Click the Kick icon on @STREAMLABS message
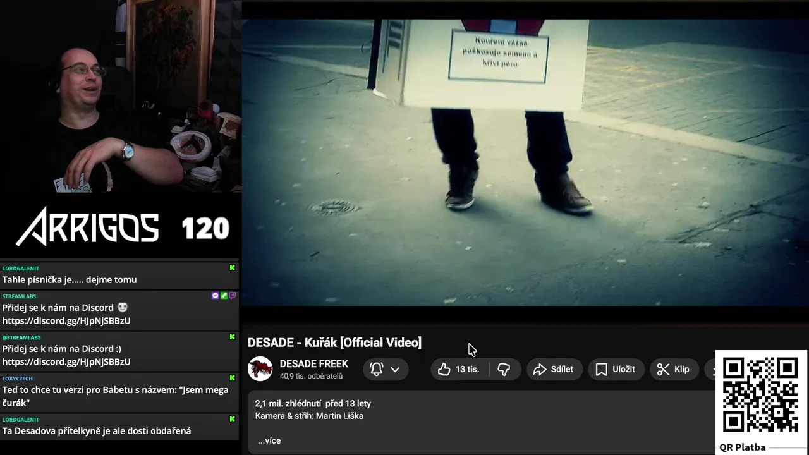Screen dimensions: 809x455 tap(232, 337)
